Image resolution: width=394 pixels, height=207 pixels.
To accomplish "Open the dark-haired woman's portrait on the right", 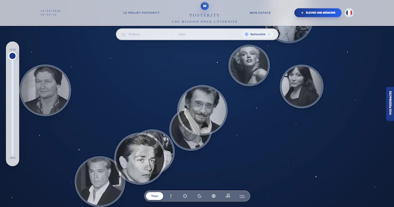I will pyautogui.click(x=301, y=86).
